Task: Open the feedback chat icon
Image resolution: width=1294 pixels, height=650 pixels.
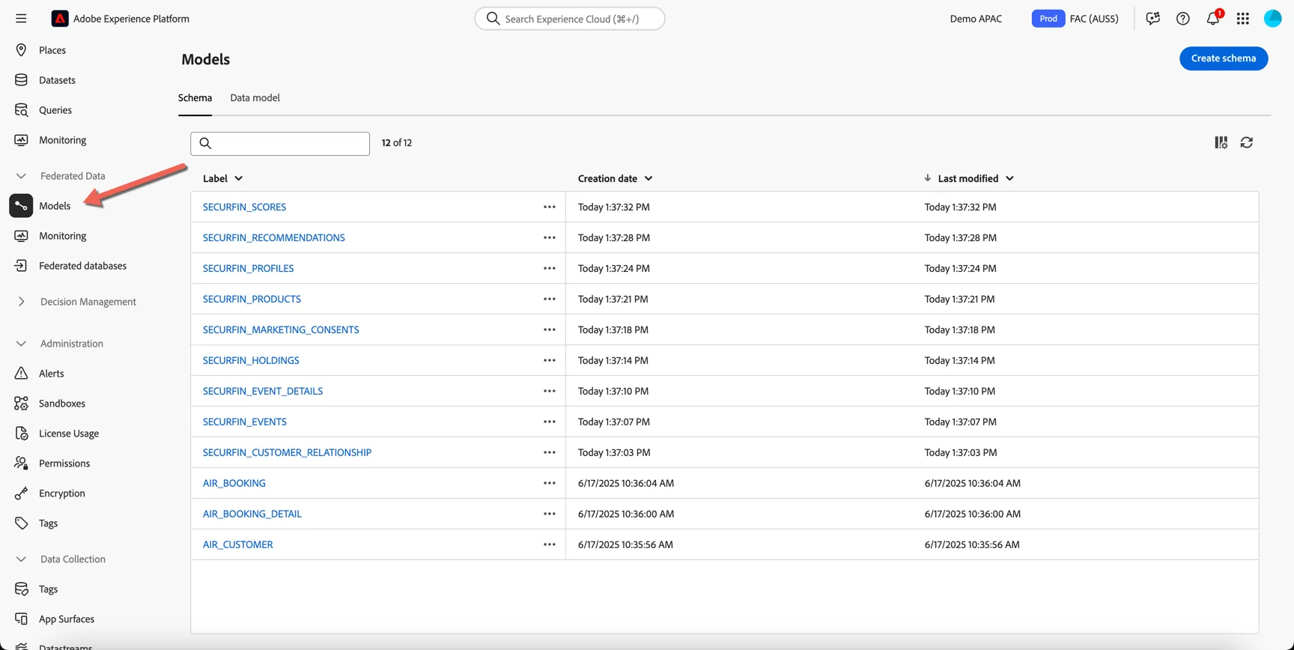Action: click(1153, 19)
